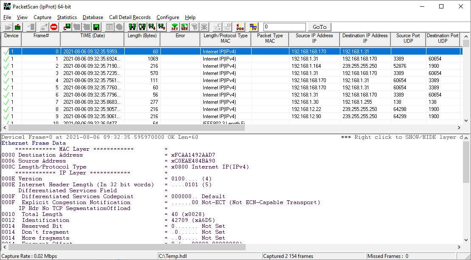Image resolution: width=471 pixels, height=260 pixels.
Task: Open the Configure menu
Action: (168, 17)
